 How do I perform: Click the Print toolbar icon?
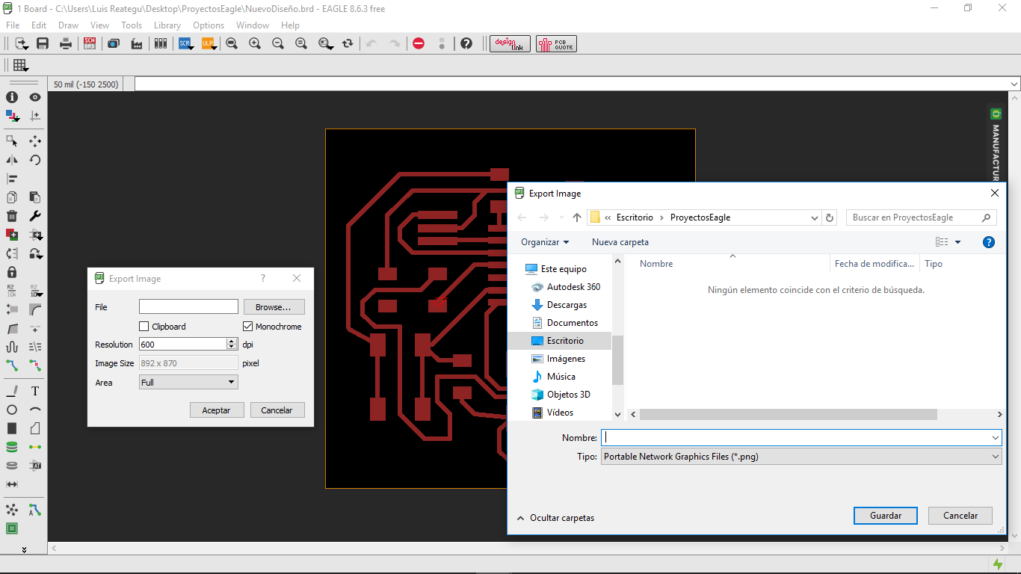tap(66, 43)
